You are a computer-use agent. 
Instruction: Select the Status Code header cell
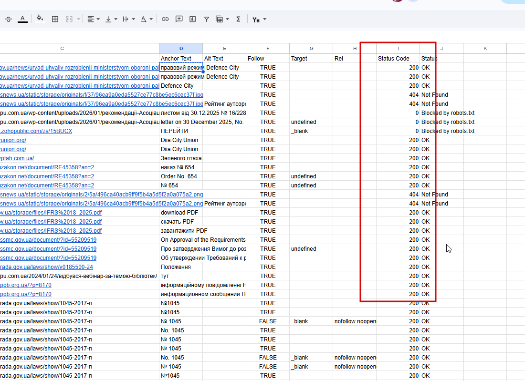pyautogui.click(x=398, y=59)
